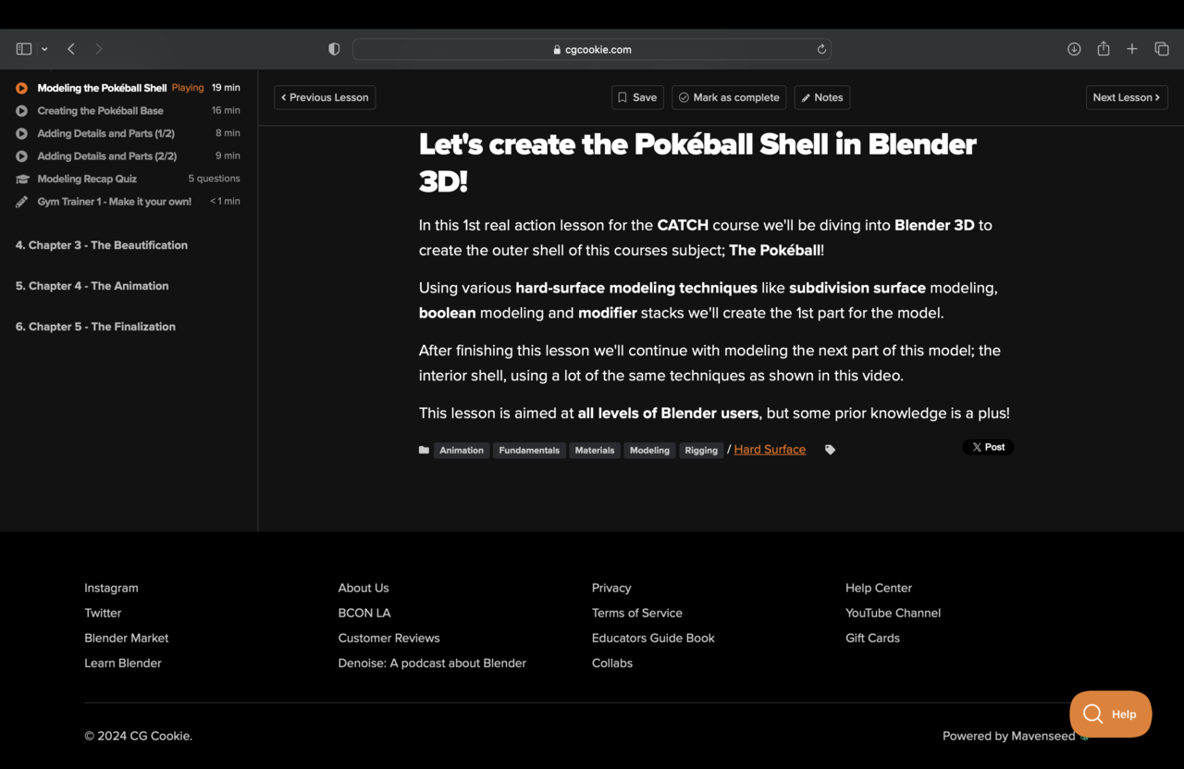
Task: Select the Animation category tag
Action: click(x=462, y=450)
